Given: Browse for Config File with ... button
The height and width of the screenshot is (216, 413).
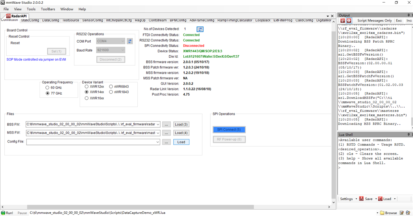Looking at the screenshot, I should (167, 142).
